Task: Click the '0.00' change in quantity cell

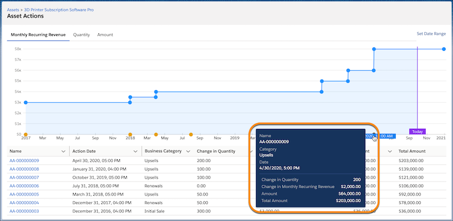Action: [201, 186]
